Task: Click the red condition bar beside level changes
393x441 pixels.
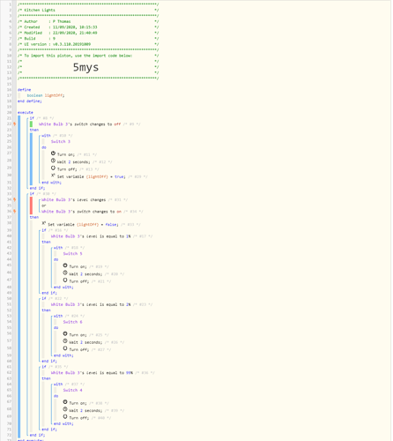Action: (x=31, y=206)
